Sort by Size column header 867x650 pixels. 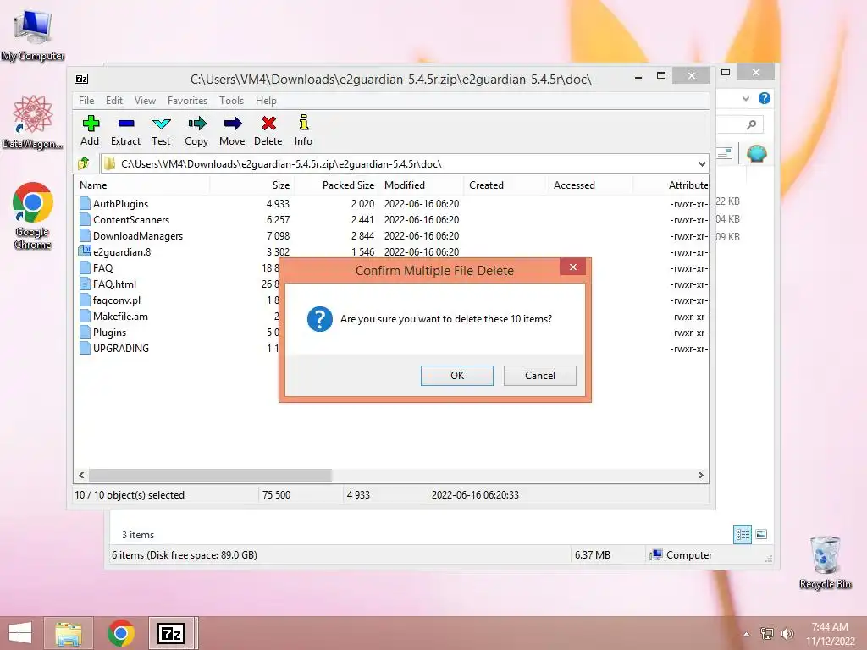252,185
